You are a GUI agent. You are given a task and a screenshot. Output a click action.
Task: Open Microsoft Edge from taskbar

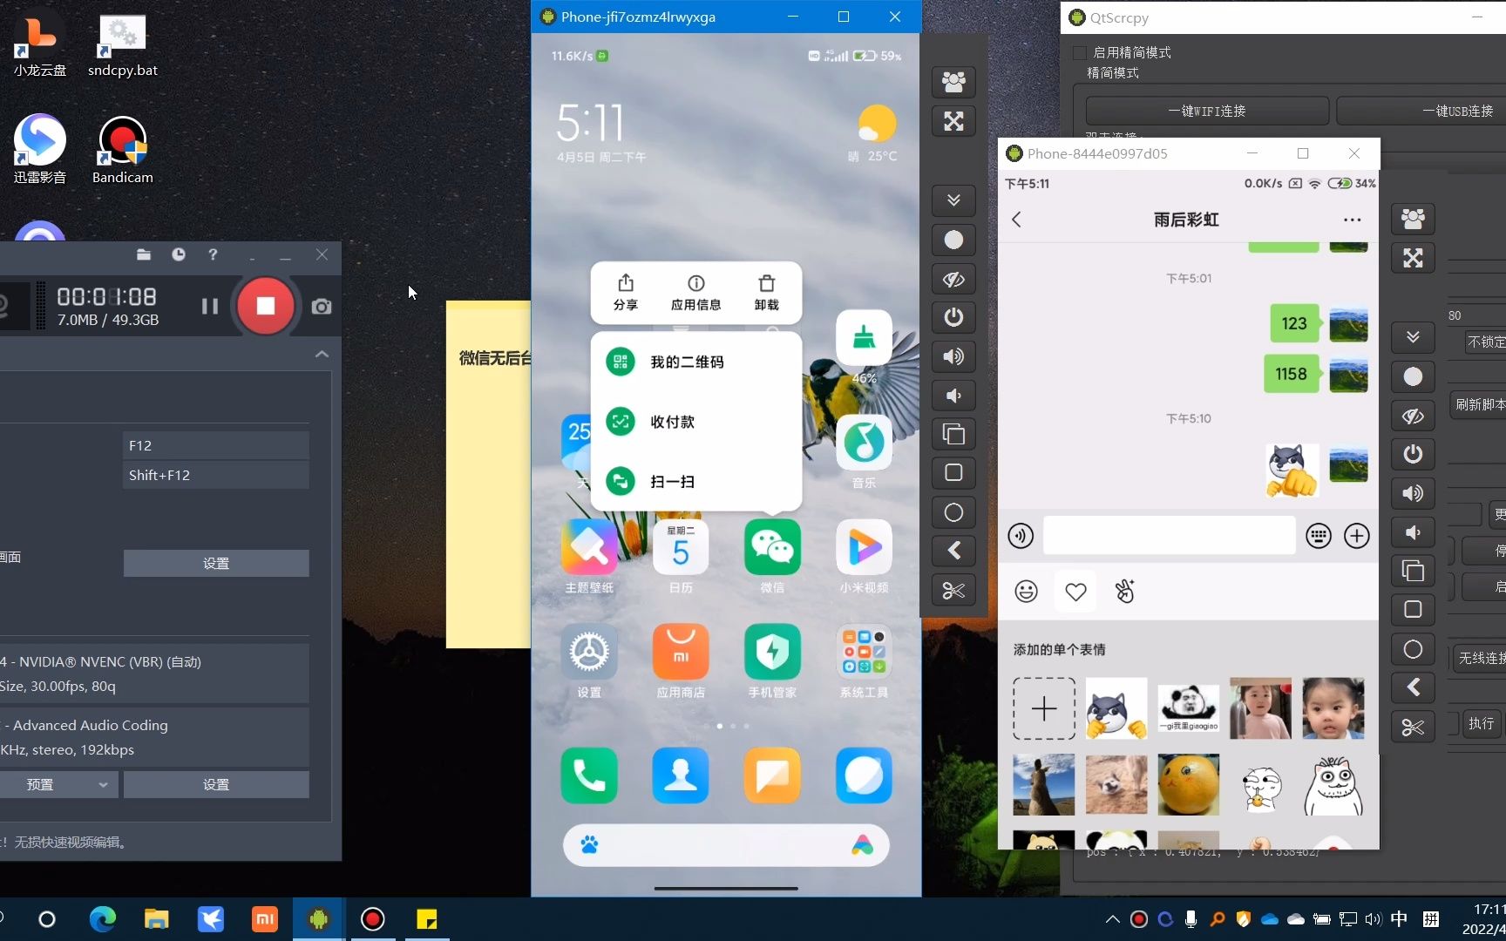coord(102,919)
